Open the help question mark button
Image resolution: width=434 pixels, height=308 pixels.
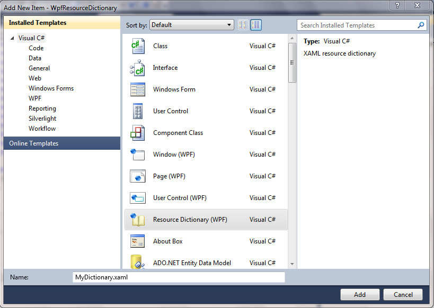[397, 5]
